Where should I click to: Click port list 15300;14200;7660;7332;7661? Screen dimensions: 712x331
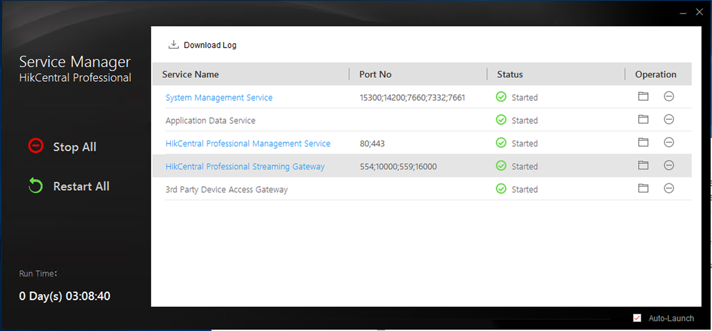(412, 97)
